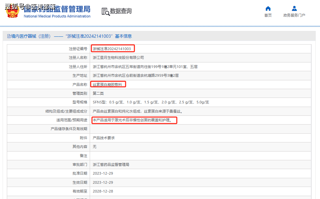Select the 生产地址 address value
The image size is (320, 199).
tap(136, 75)
